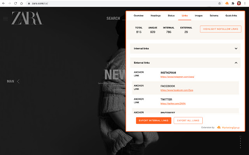Click the INSTAGRAM anchor text

pos(168,72)
